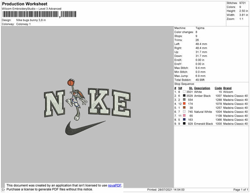Click the code '1288' in row 3
Image resolution: width=250 pixels, height=193 pixels.
click(x=219, y=100)
